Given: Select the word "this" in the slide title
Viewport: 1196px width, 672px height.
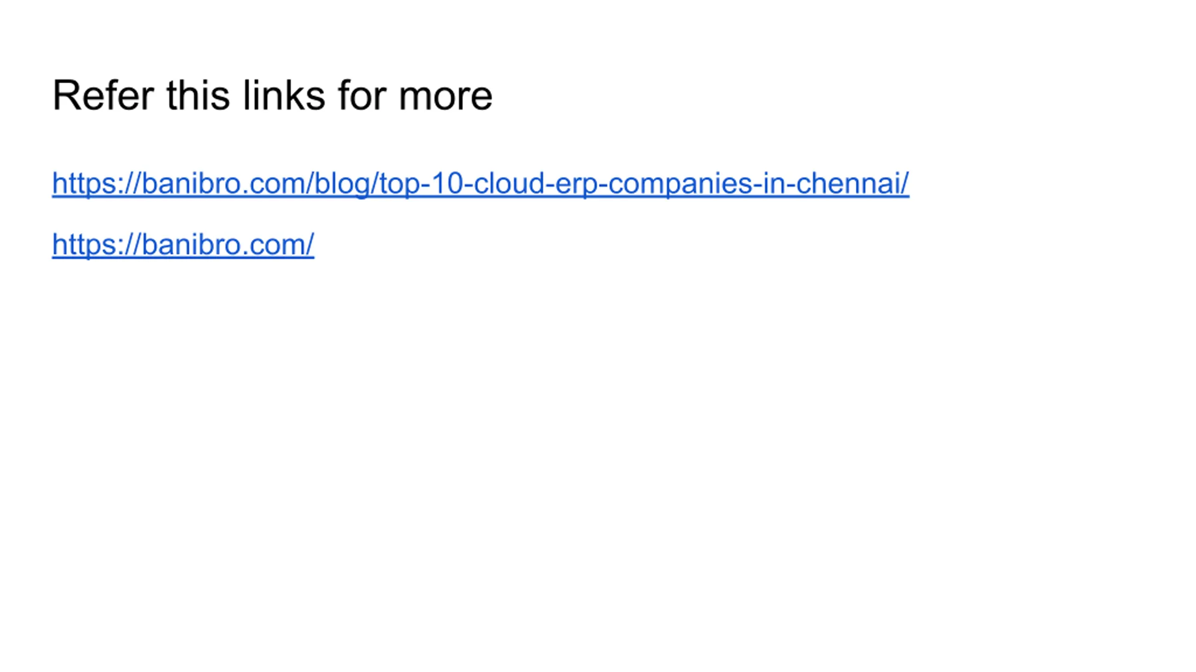Looking at the screenshot, I should (x=198, y=95).
